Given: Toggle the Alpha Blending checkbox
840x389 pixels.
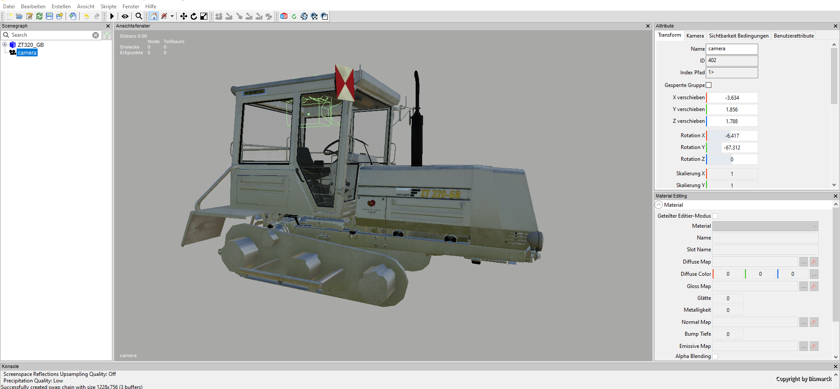Looking at the screenshot, I should (715, 356).
